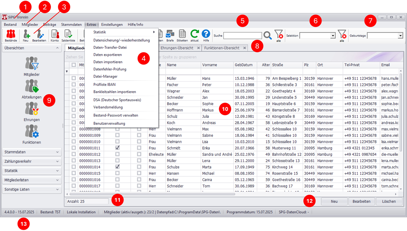Open Abteilungen overview in sidebar
Image resolution: width=407 pixels, height=231 pixels.
pos(32,89)
